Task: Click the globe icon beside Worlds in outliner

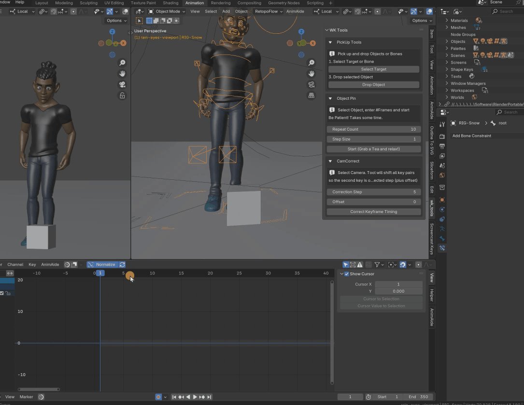Action: 474,97
